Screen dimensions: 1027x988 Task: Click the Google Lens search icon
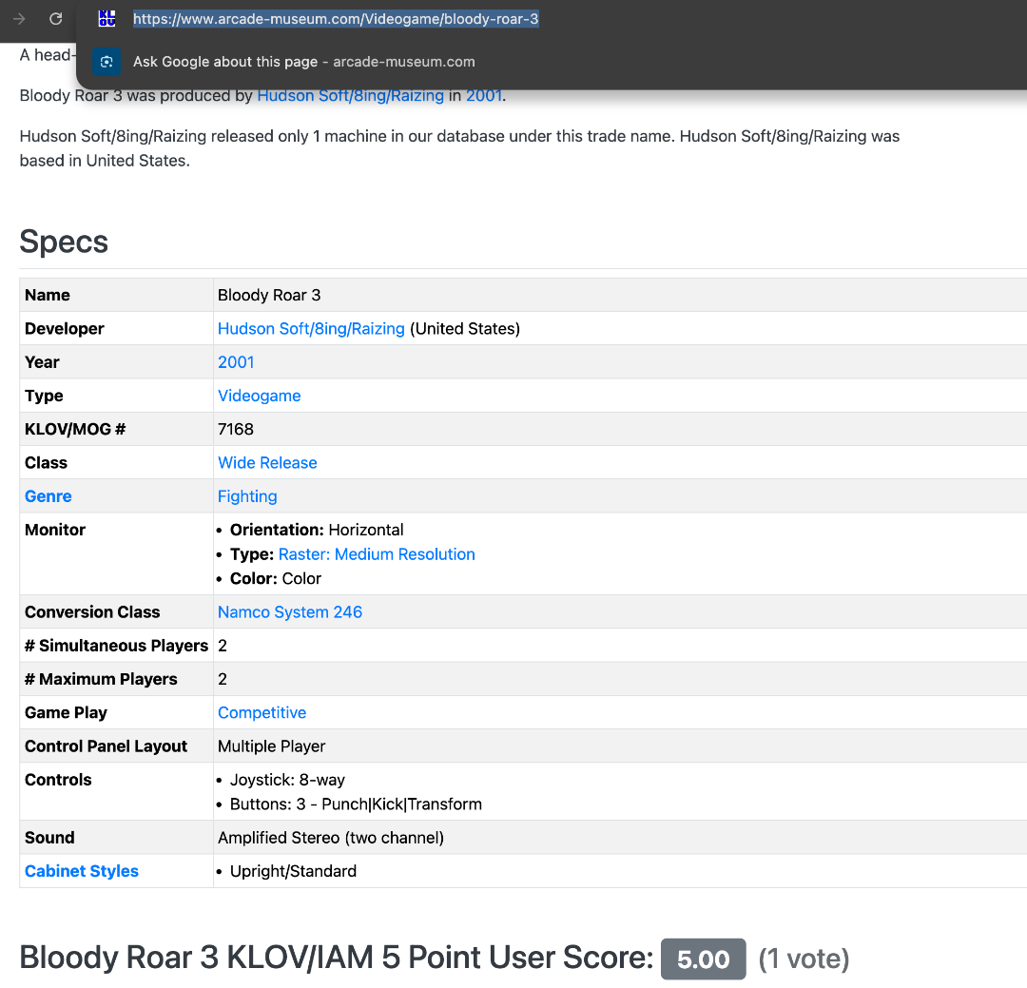107,62
